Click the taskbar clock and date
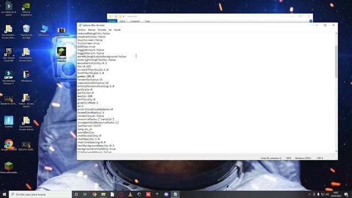 tap(336, 194)
